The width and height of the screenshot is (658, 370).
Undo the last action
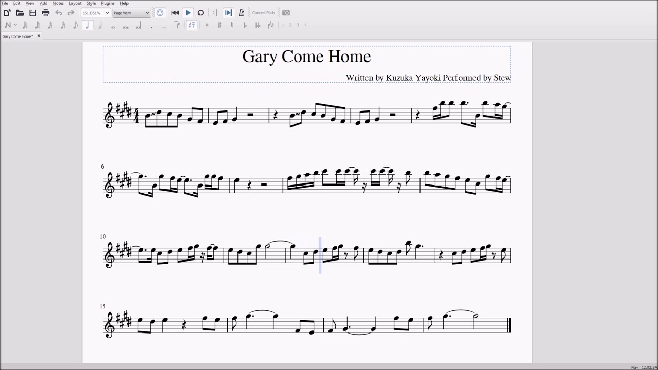[58, 13]
